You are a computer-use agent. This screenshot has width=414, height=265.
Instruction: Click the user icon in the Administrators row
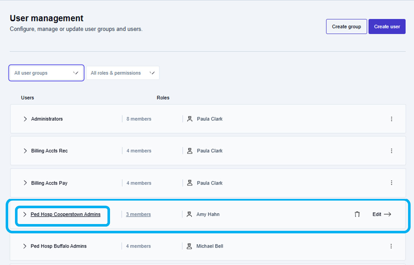(x=190, y=119)
